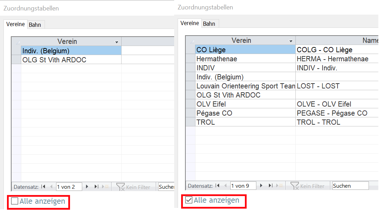Viewport: 379px width, 210px height.
Task: Go to first record in left panel navigator
Action: click(44, 187)
